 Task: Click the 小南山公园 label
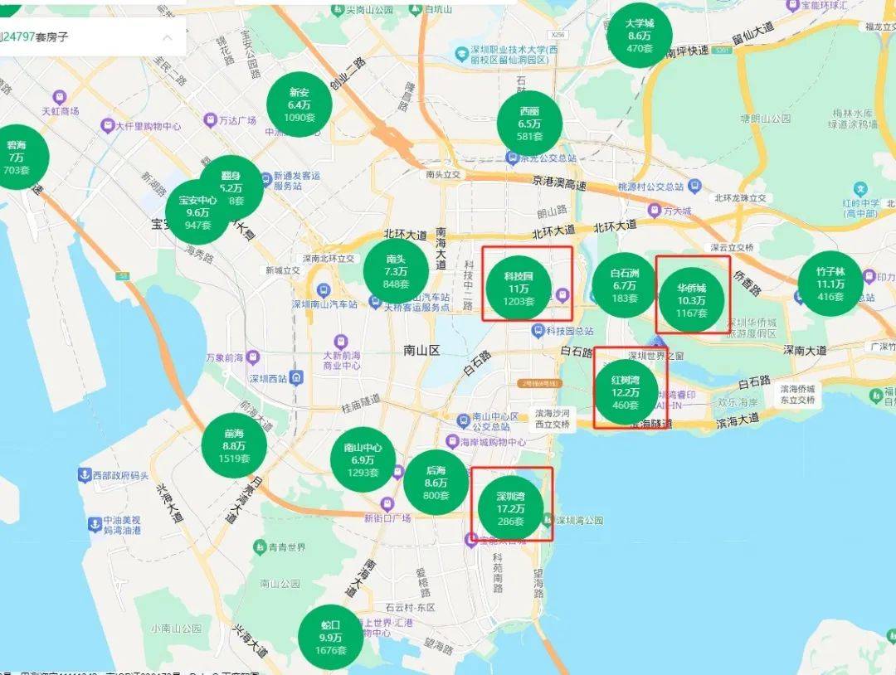tap(176, 629)
